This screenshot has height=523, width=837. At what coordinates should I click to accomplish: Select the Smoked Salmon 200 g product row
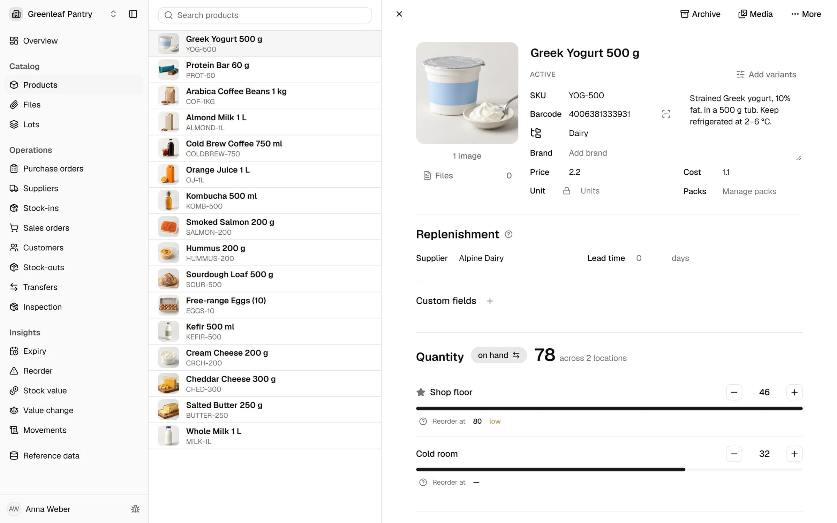click(x=265, y=227)
